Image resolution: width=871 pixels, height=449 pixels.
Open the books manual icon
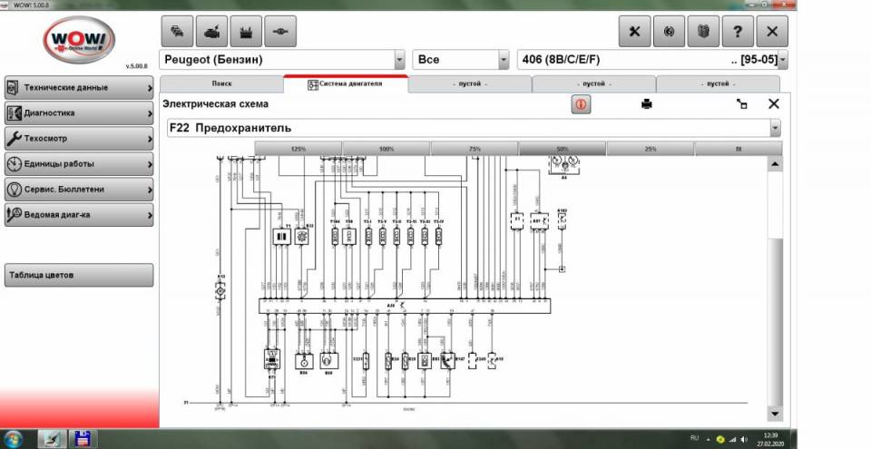pyautogui.click(x=703, y=31)
